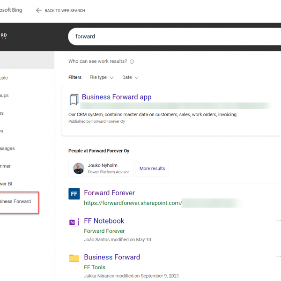Open the Messages sidebar tab
The width and height of the screenshot is (281, 281).
(8, 148)
